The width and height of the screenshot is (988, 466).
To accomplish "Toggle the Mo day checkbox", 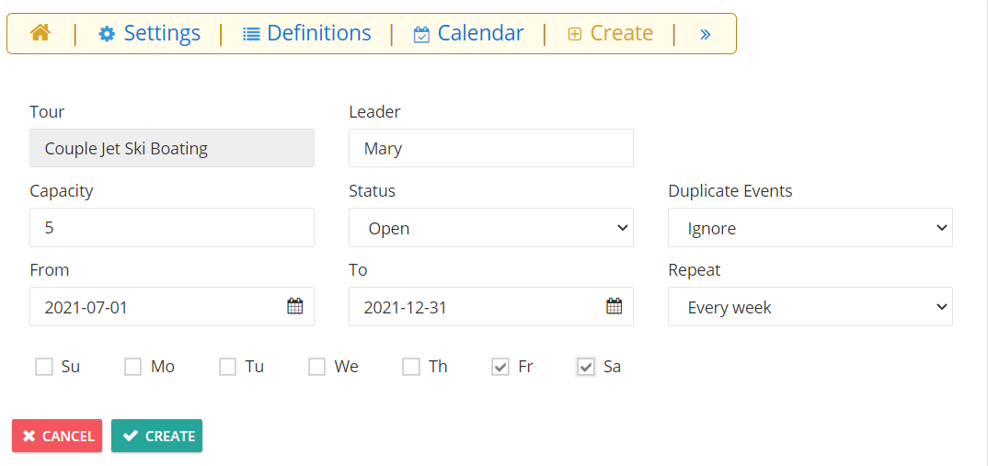I will click(x=133, y=367).
